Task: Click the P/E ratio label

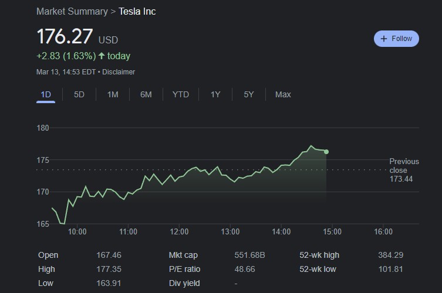Action: point(185,269)
